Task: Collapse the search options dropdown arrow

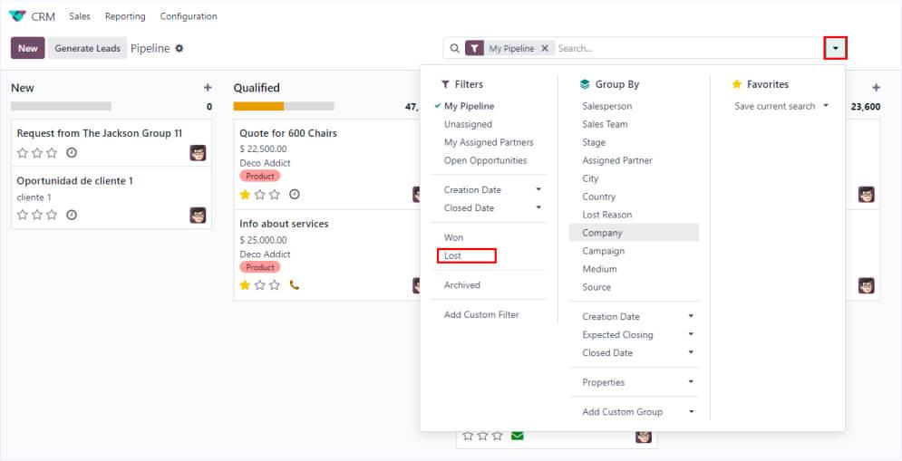Action: pos(835,49)
